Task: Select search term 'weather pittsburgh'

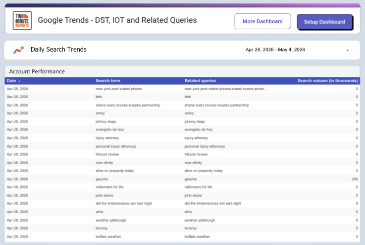Action: tap(111, 220)
